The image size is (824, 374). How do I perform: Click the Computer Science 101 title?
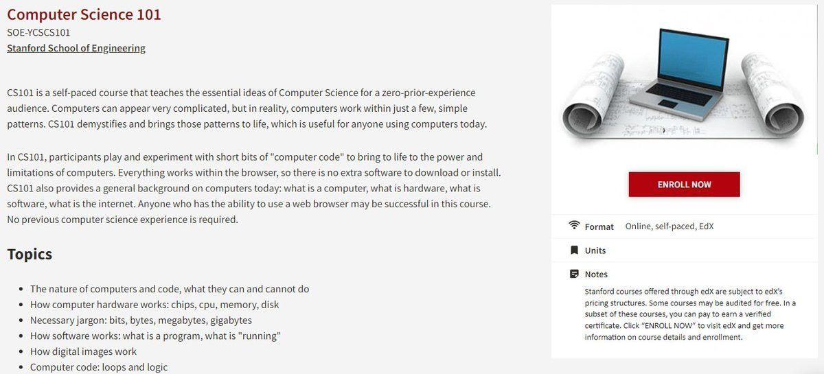tap(84, 14)
